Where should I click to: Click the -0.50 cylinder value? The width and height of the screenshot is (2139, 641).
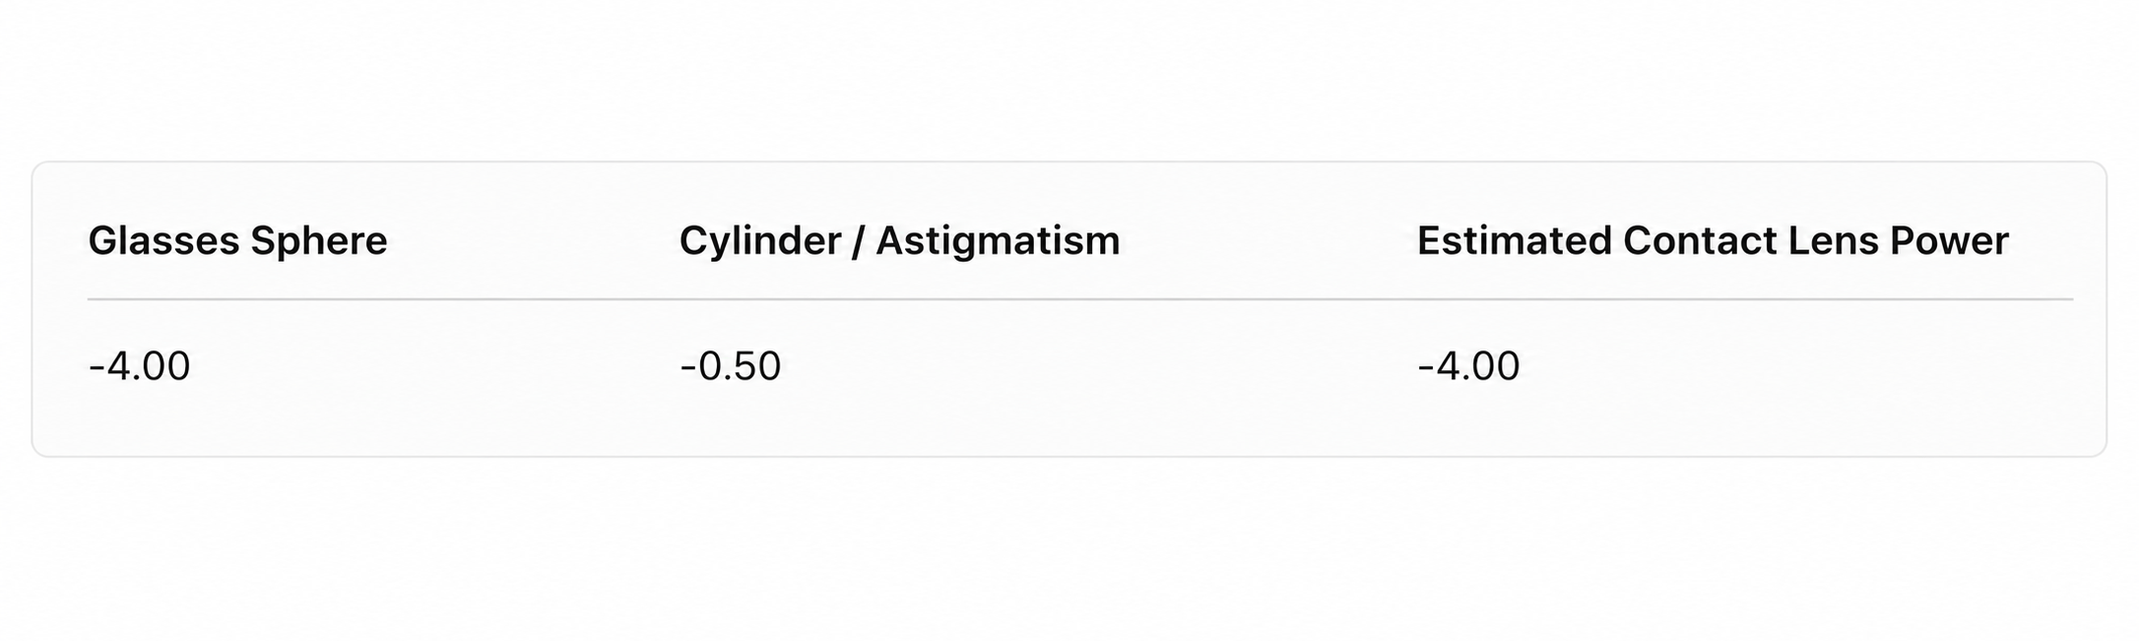[730, 366]
